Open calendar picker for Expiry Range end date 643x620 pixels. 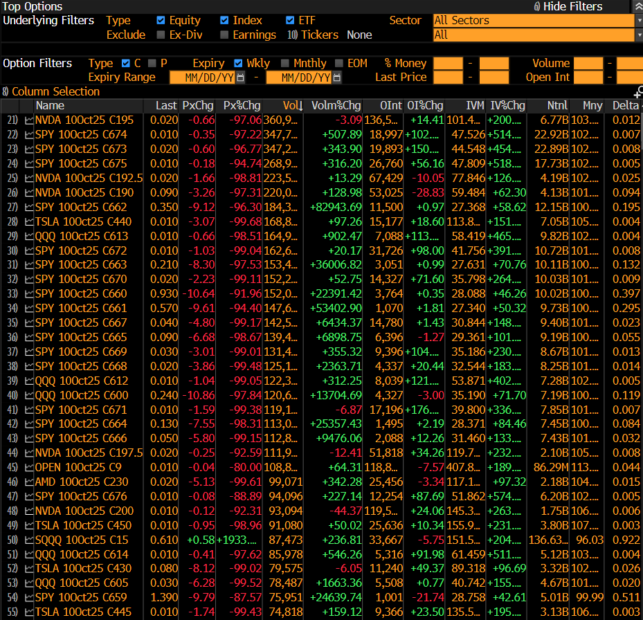pos(336,77)
